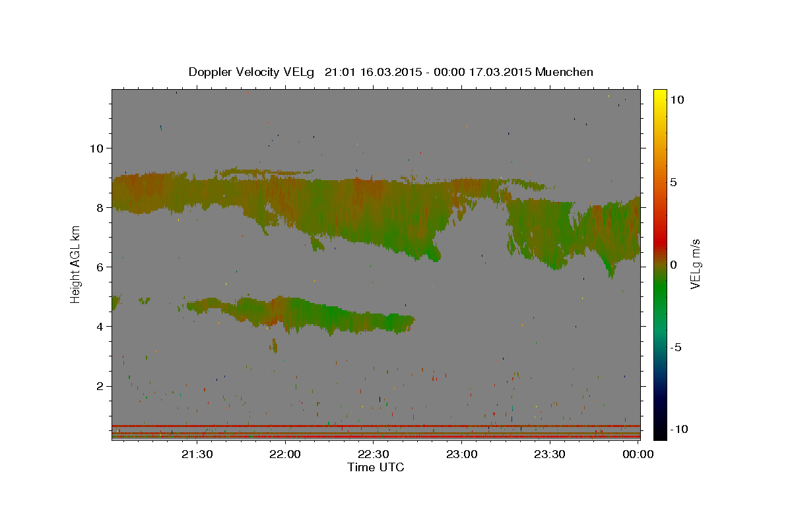Click the red horizontal band near ground level

coord(376,426)
